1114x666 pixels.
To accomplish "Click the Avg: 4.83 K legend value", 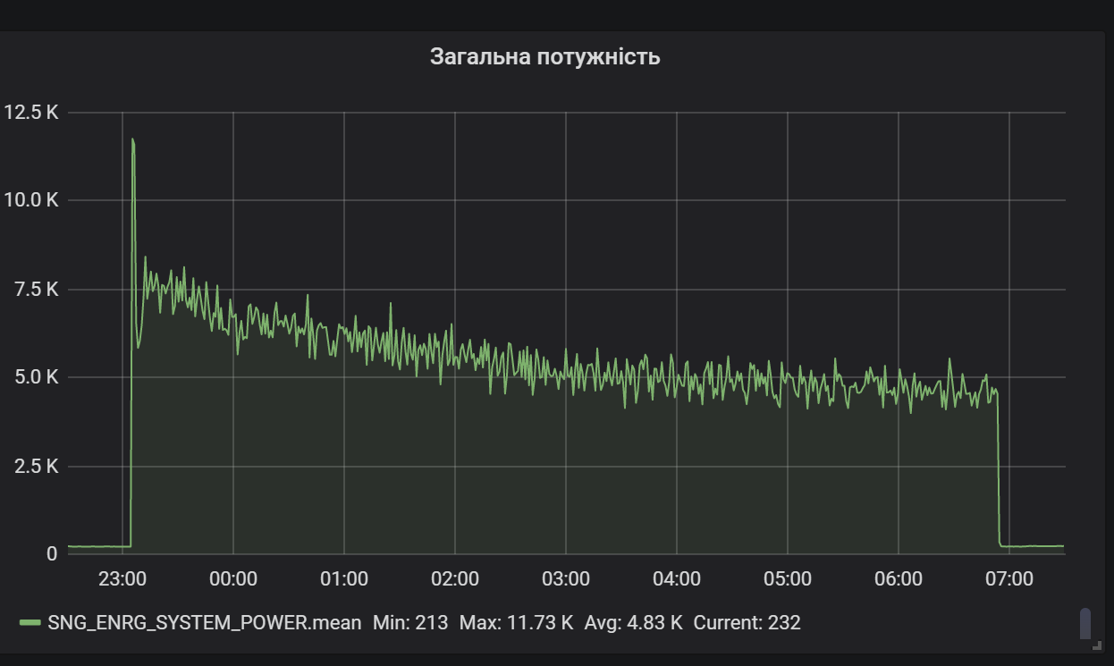I will tap(633, 622).
